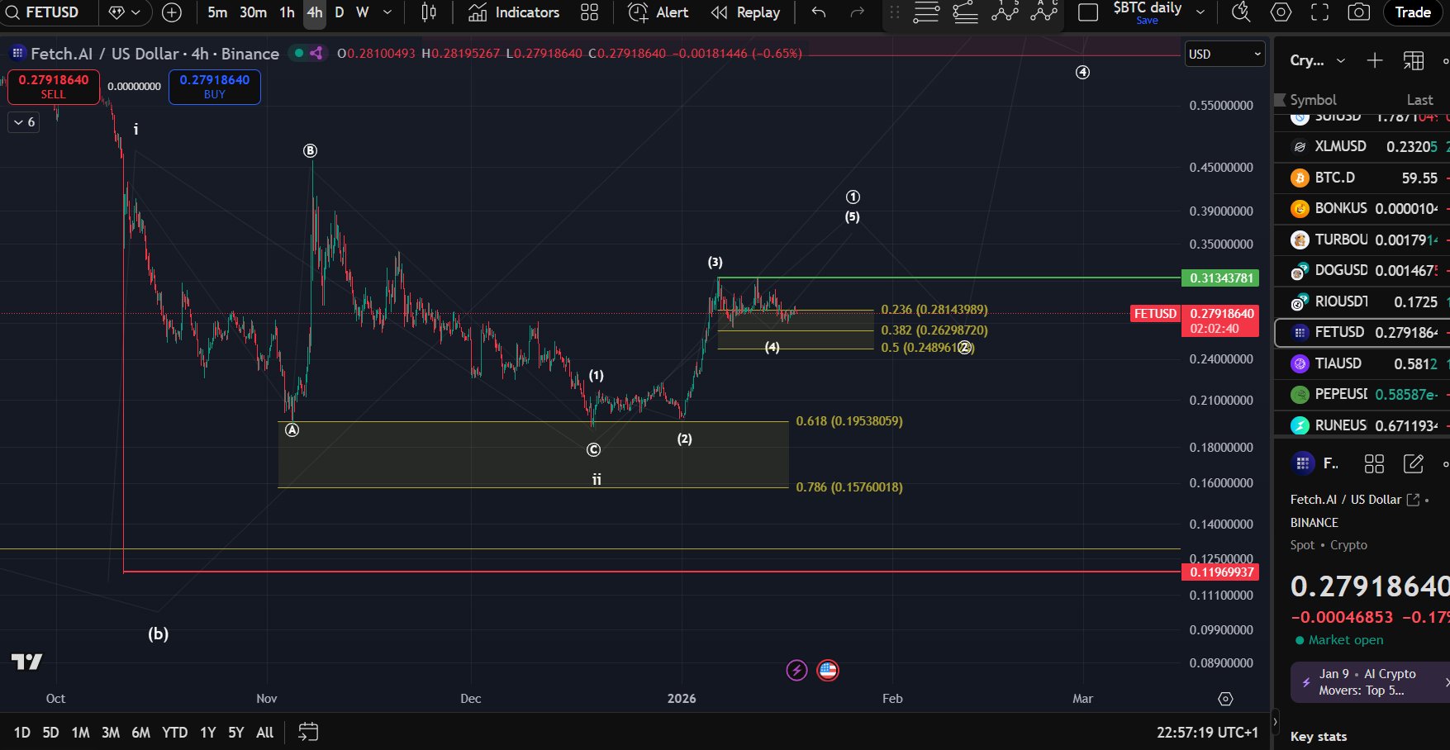Take a chart snapshot with camera icon
This screenshot has width=1450, height=750.
click(1358, 12)
